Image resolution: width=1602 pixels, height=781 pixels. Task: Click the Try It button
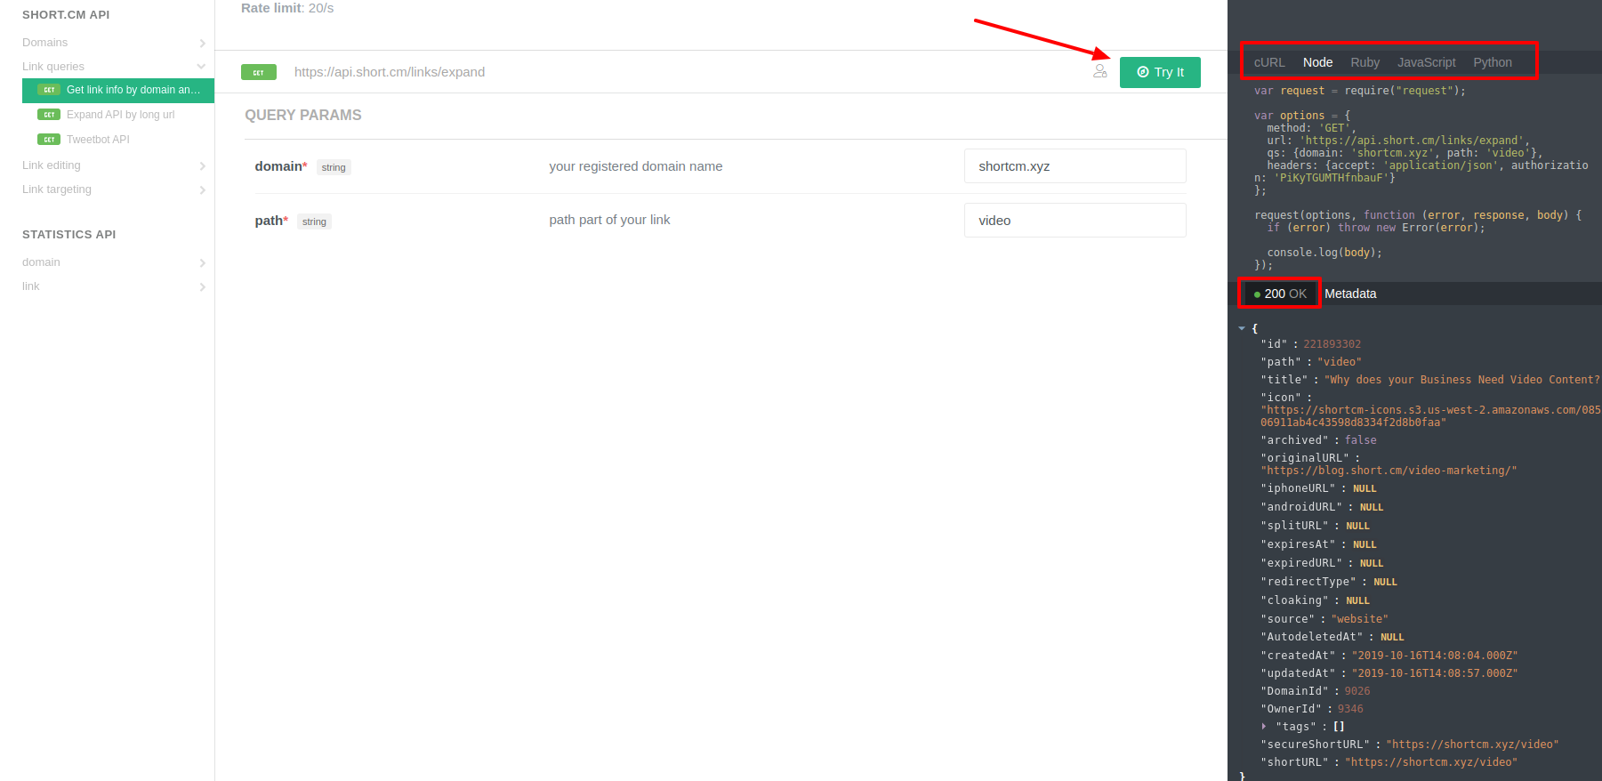[x=1160, y=72]
